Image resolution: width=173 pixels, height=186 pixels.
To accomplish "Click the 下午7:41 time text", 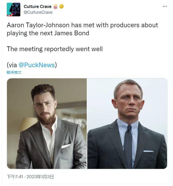I will (x=15, y=177).
